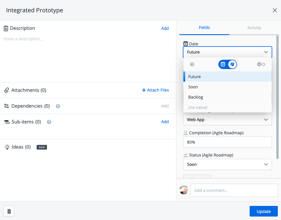Click the Attachments paperclip icon
Screen dimensions: 281x220
pyautogui.click(x=7, y=90)
